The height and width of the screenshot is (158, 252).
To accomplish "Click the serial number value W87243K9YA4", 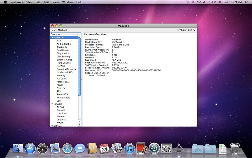I will click(120, 68).
